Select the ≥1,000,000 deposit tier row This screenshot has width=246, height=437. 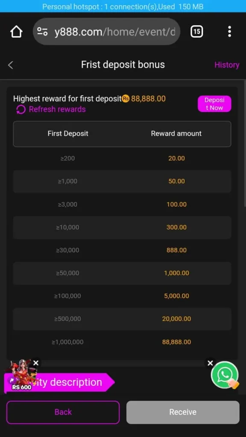coord(122,341)
